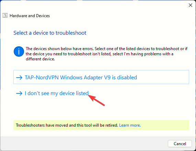Cancel the Hardware and Devices troubleshooter
Viewport: 196px width, 151px height.
point(180,144)
